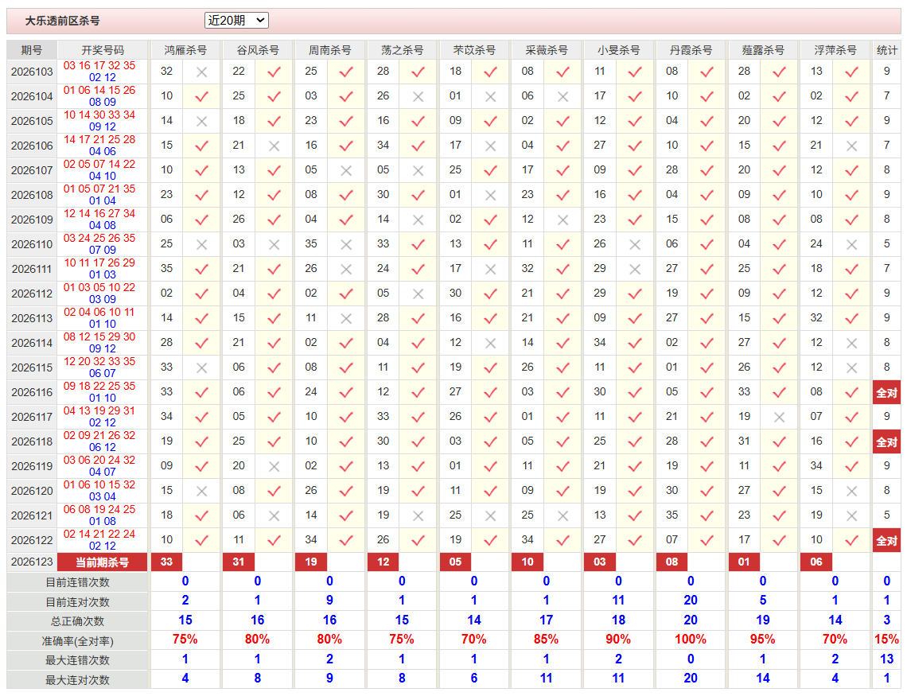This screenshot has height=700, width=907.
Task: Click the red 全对 badge in row 2026118
Action: (886, 442)
